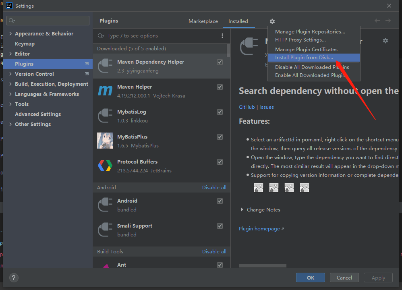
Task: Click the gear icon beside Installed tab
Action: pos(272,21)
